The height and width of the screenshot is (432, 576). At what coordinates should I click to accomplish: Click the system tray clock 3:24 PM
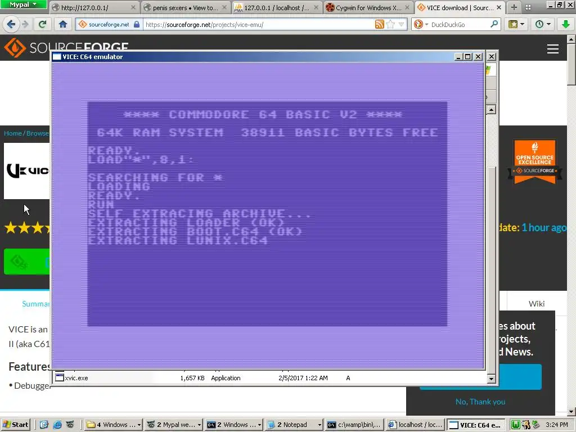[557, 425]
